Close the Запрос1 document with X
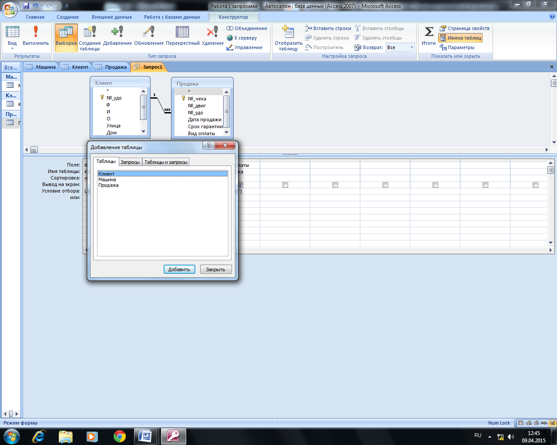The width and height of the screenshot is (557, 445). (552, 67)
